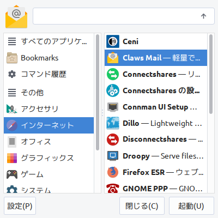Screen dimensions: 218x218
Task: Click the category list scrollbar
Action: pos(98,92)
